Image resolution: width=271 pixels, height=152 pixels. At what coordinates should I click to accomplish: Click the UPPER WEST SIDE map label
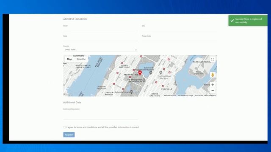[x=124, y=66]
